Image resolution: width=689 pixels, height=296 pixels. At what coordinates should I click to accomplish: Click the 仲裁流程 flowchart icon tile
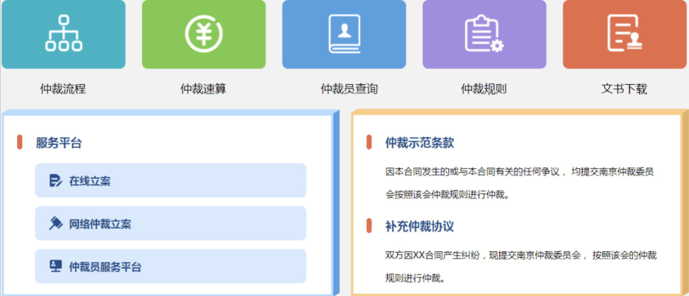[63, 33]
